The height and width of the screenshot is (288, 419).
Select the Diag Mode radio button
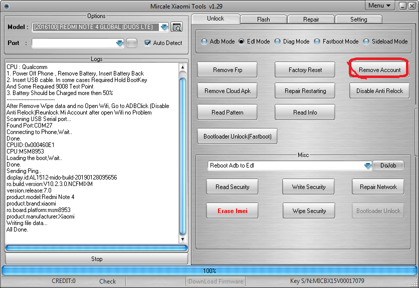pos(277,41)
